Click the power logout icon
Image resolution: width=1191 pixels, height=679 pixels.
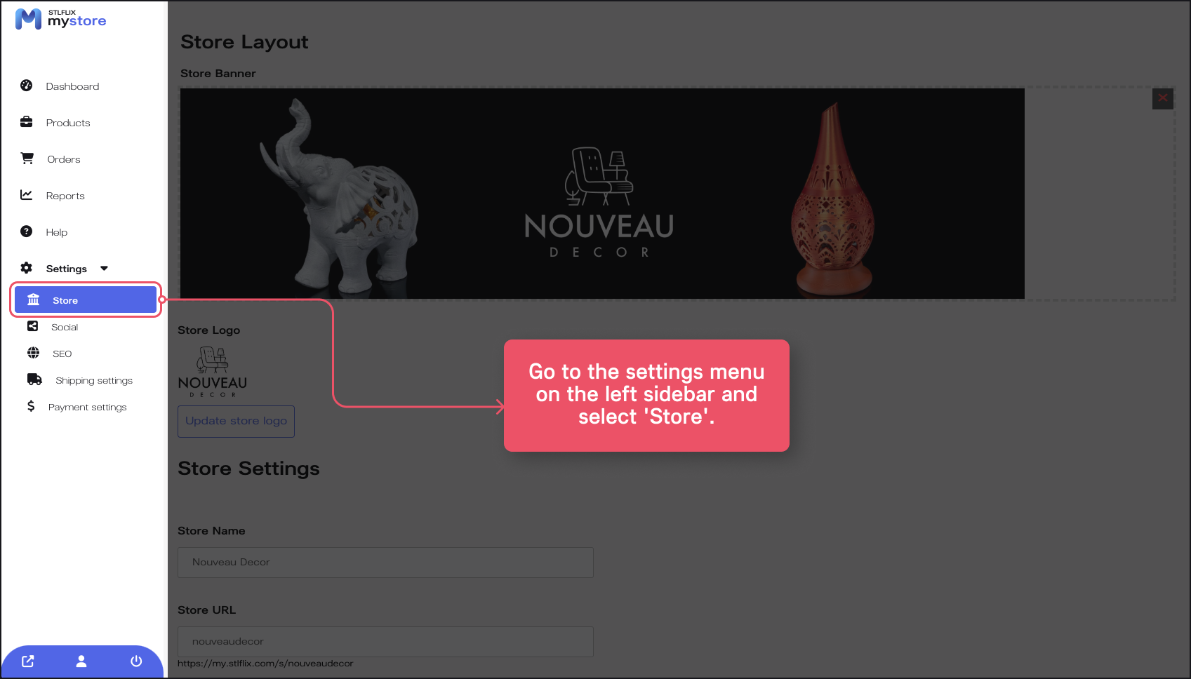[x=136, y=661]
